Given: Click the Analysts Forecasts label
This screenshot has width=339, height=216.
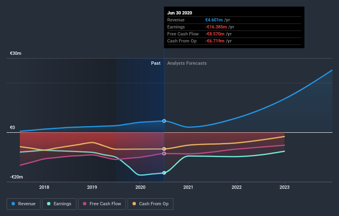Looking at the screenshot, I should [187, 63].
